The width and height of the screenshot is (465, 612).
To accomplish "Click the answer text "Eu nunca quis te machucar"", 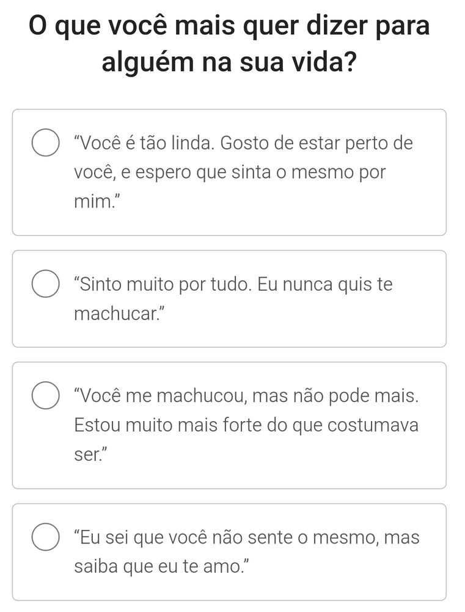I will 233,299.
